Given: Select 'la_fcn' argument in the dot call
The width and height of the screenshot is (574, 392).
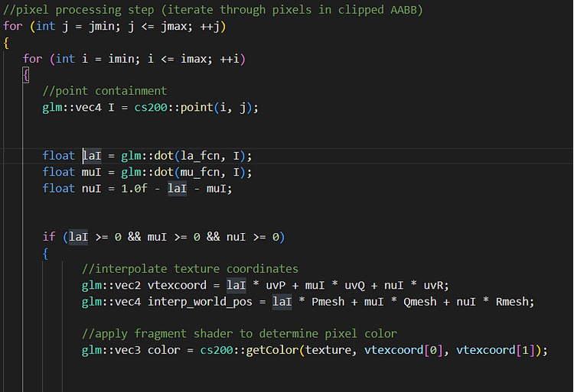Looking at the screenshot, I should [201, 156].
